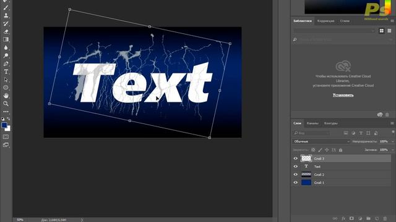This screenshot has width=396, height=222.
Task: Switch to the Контуры tab
Action: point(330,123)
